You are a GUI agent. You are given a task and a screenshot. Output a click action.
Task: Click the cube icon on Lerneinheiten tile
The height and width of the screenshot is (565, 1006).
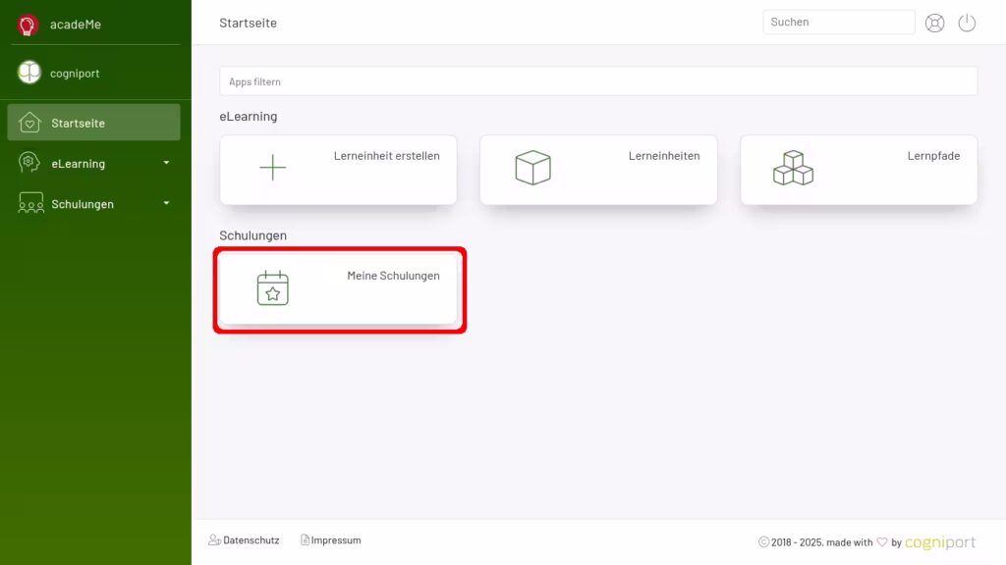[x=532, y=168]
